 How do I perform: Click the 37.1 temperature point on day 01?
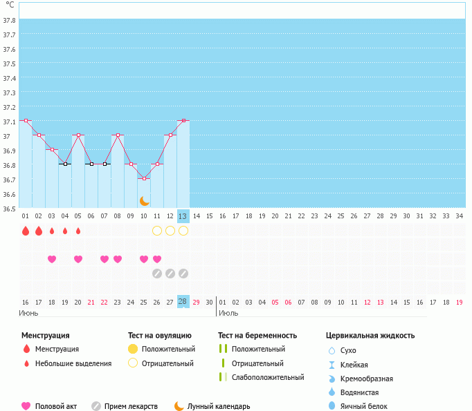click(26, 120)
